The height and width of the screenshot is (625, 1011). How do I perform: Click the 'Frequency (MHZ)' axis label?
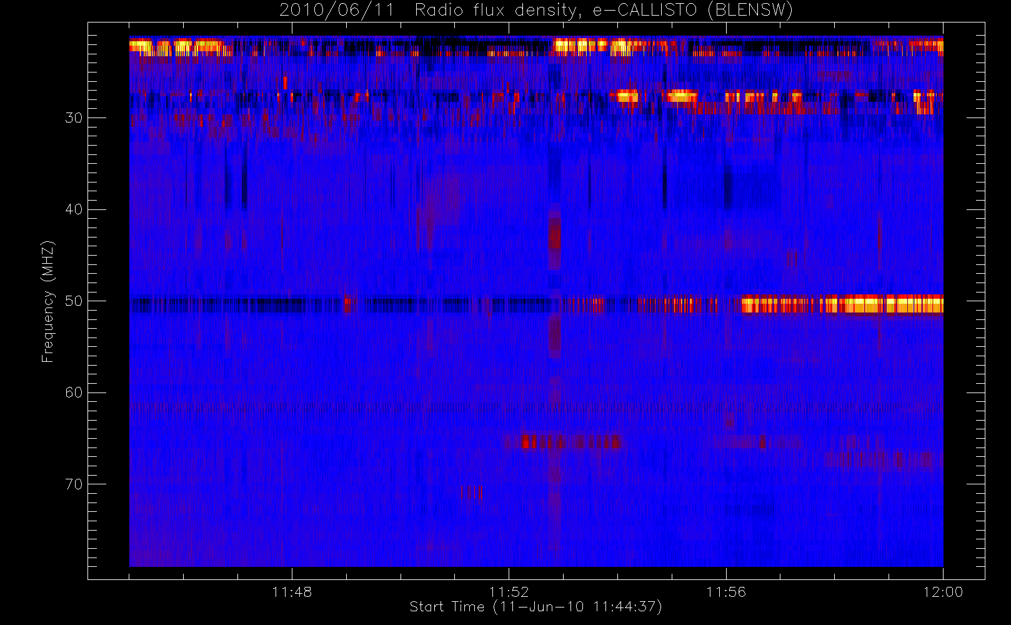point(47,301)
